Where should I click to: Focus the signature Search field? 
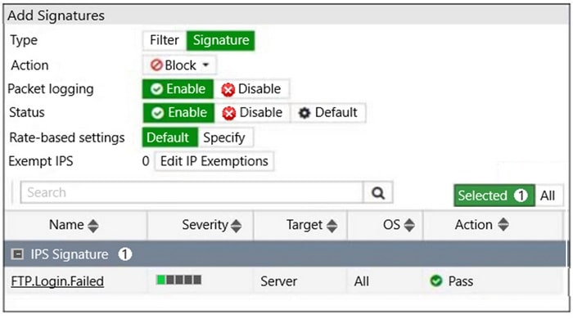click(192, 192)
